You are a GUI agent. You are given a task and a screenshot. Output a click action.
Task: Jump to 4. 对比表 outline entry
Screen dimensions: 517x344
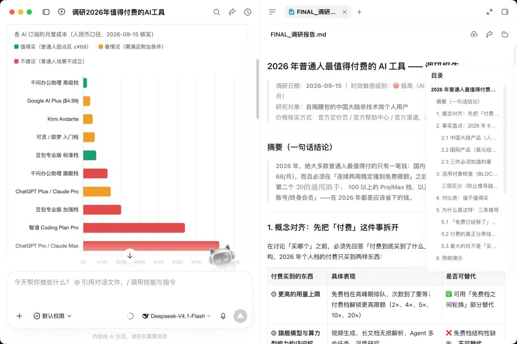click(x=462, y=198)
